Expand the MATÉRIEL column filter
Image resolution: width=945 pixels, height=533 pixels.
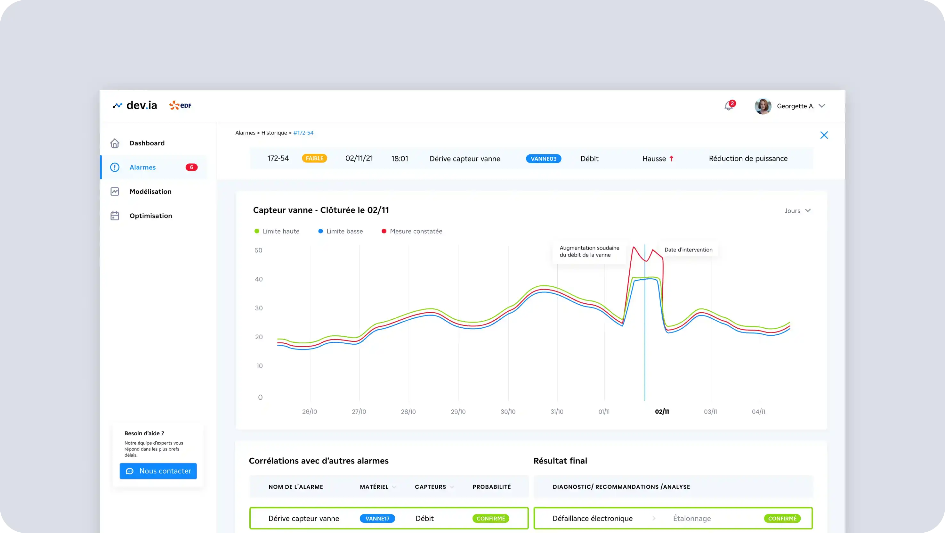395,487
